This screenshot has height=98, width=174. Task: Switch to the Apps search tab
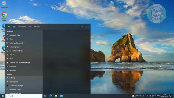(14, 27)
